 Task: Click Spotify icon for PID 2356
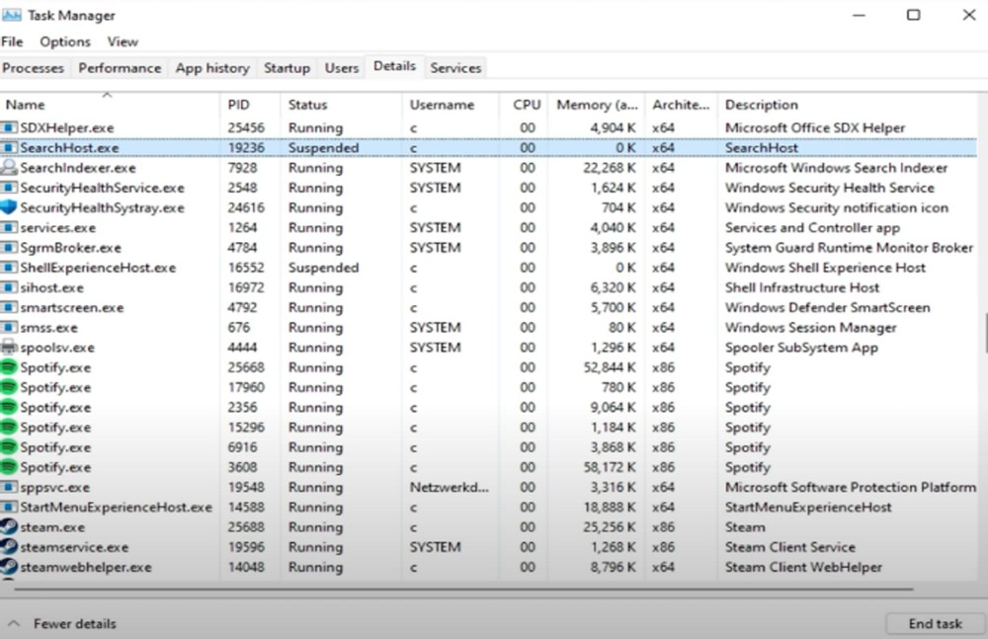9,408
